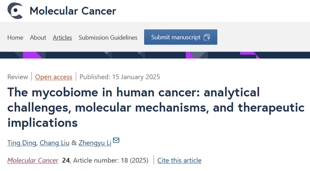
Task: Click the Molecular Cancer header title
Action: (73, 11)
